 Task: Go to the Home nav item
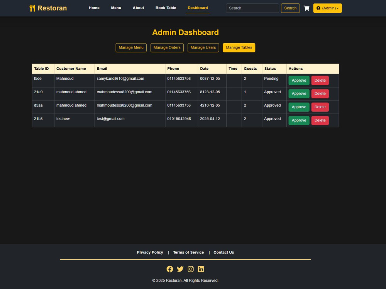(x=94, y=8)
